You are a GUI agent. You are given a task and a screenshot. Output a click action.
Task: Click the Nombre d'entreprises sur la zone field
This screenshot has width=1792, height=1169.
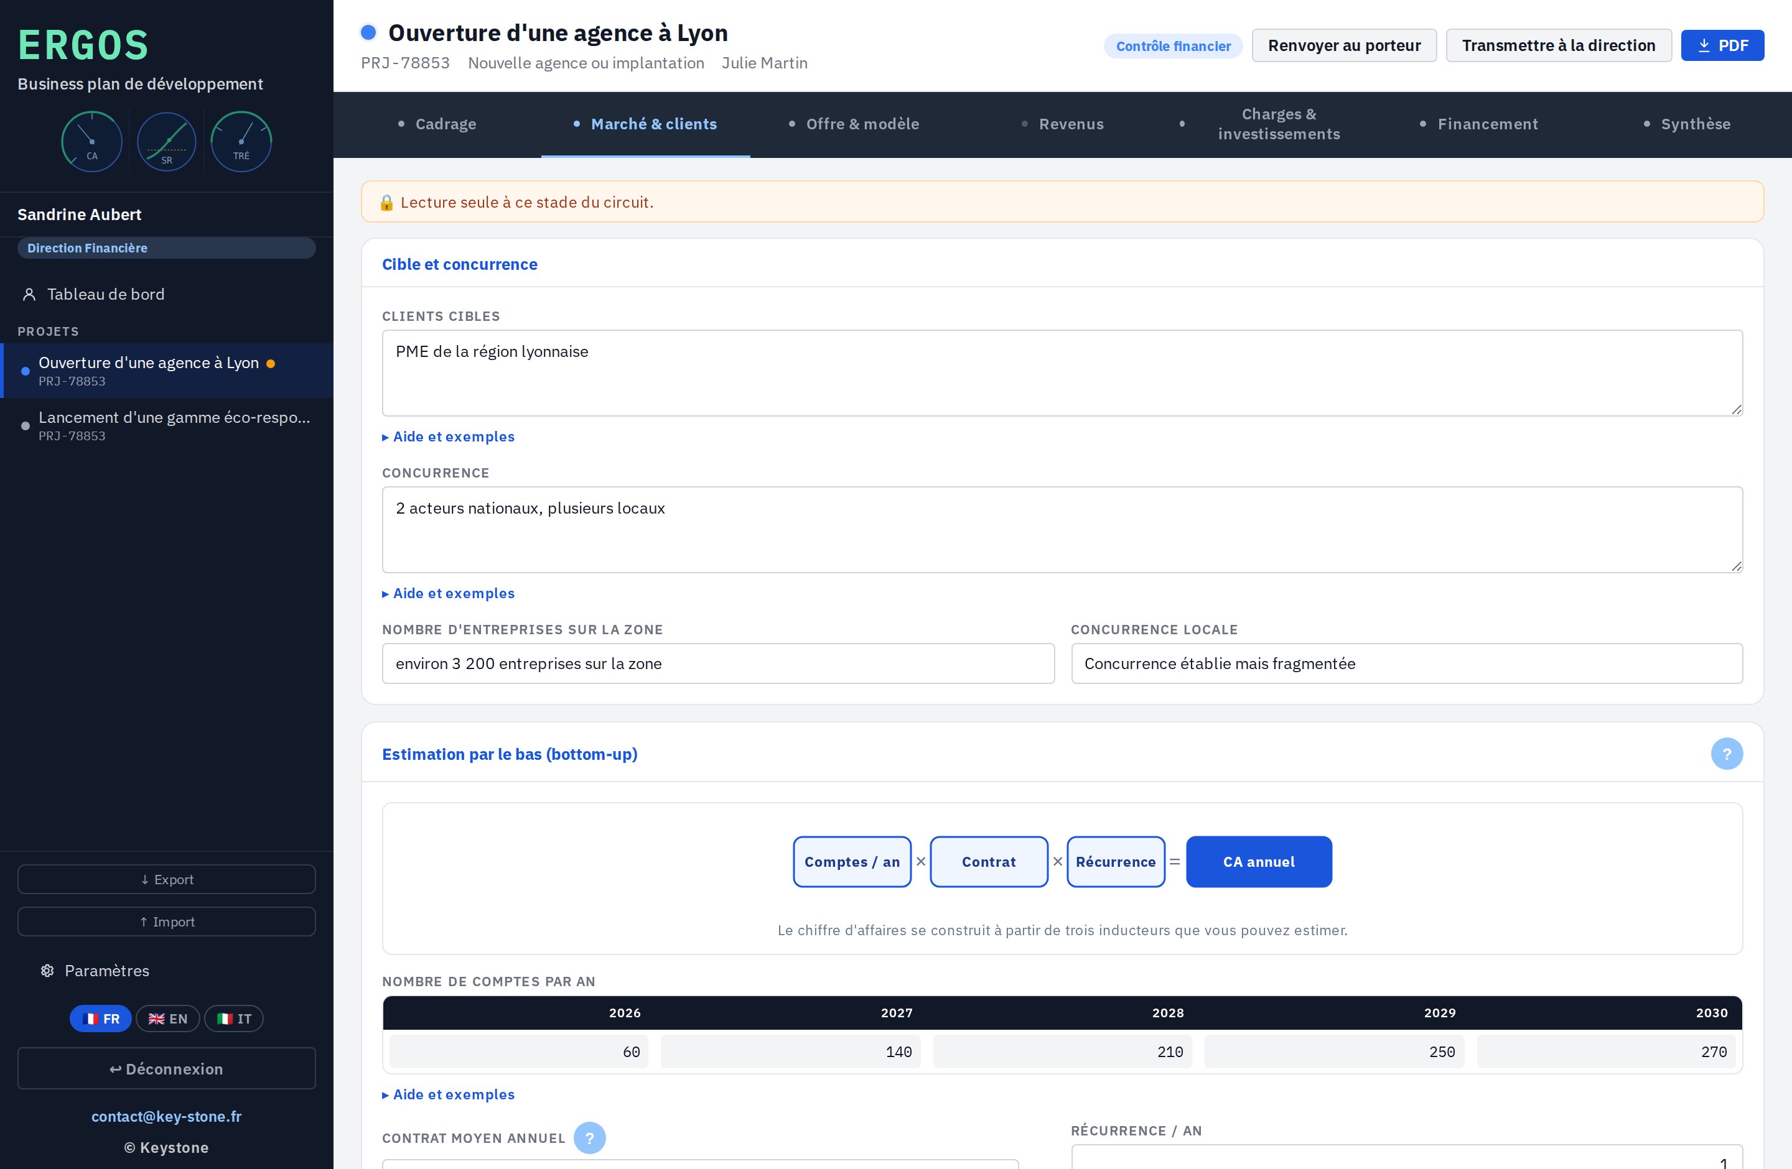pos(717,663)
